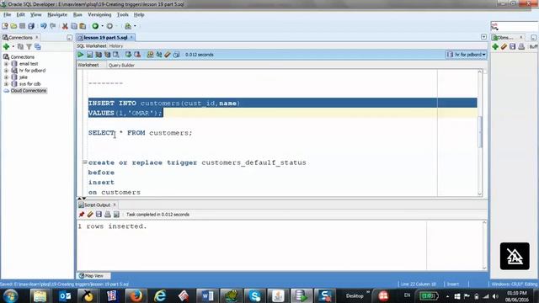Switch to the History tab
Screen dimensions: 539x303
(x=116, y=45)
